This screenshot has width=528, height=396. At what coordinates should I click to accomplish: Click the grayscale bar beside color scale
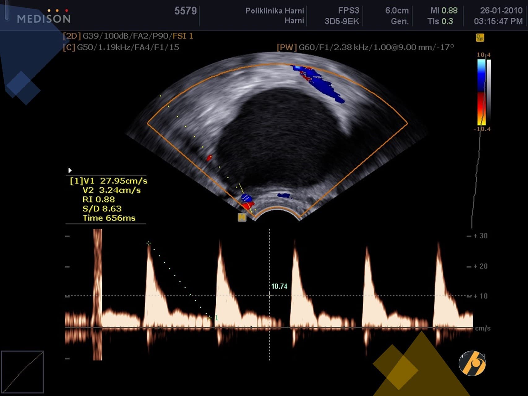point(489,92)
